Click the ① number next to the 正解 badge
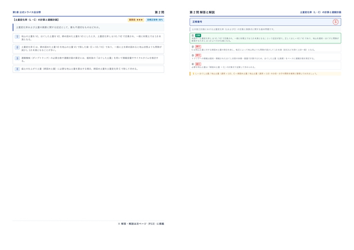The width and height of the screenshot is (354, 250). (x=193, y=35)
